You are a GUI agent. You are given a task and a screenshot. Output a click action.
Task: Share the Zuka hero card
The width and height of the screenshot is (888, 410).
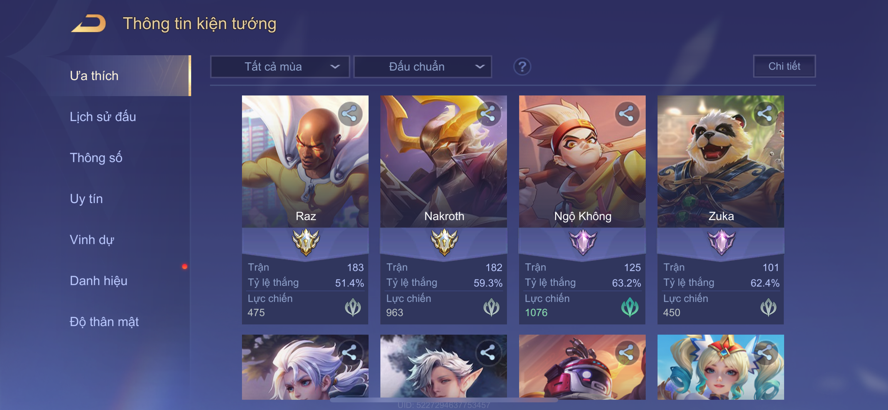765,114
